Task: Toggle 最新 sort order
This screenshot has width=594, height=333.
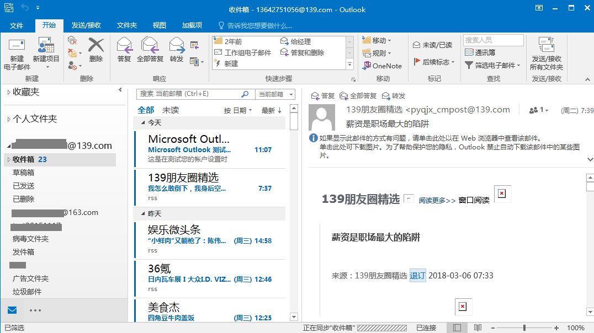Action: [x=272, y=110]
